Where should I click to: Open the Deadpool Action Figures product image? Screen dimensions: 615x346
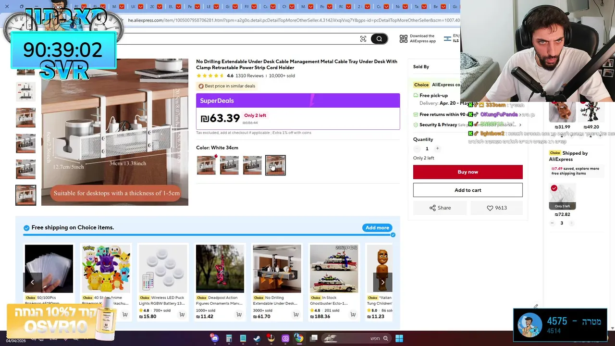220,269
